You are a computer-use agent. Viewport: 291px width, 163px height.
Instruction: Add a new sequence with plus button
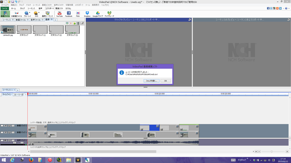coord(18,90)
